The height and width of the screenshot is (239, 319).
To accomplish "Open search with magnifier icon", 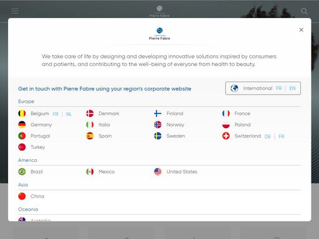I will click(304, 11).
